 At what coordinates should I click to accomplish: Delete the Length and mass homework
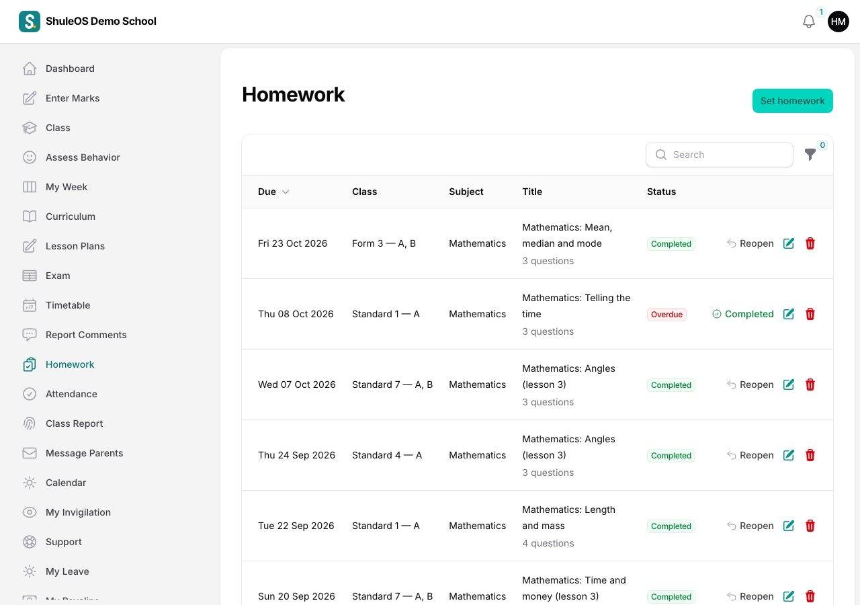810,526
